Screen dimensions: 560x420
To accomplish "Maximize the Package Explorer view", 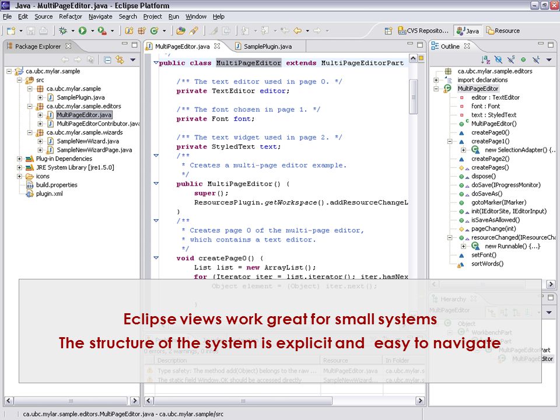I will tap(135, 45).
